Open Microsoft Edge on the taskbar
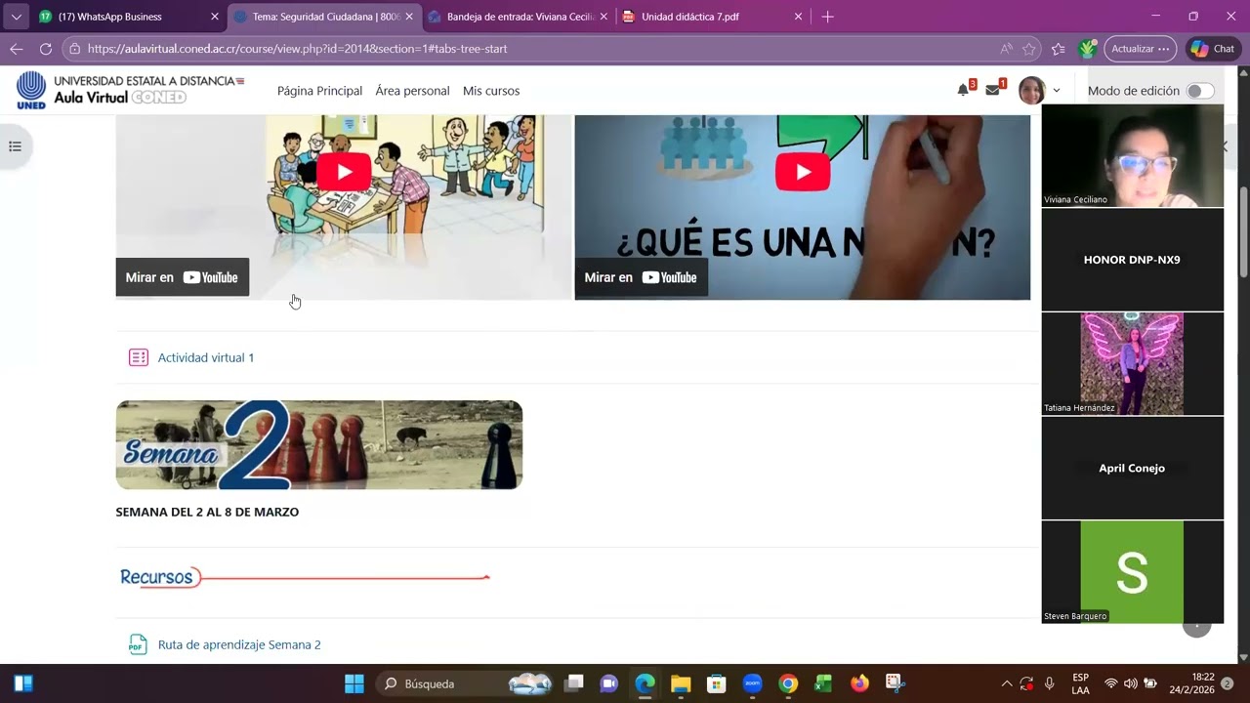Image resolution: width=1250 pixels, height=703 pixels. tap(645, 683)
